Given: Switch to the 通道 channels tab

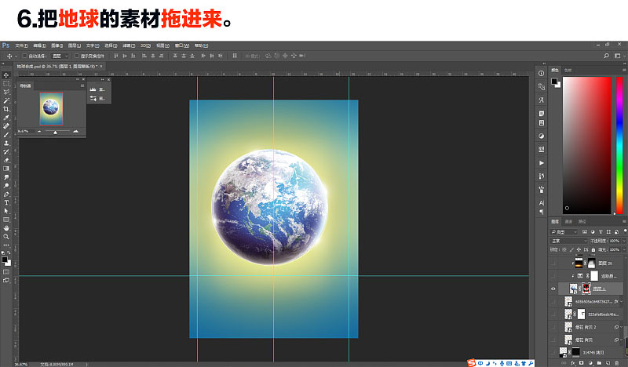Looking at the screenshot, I should (x=568, y=221).
